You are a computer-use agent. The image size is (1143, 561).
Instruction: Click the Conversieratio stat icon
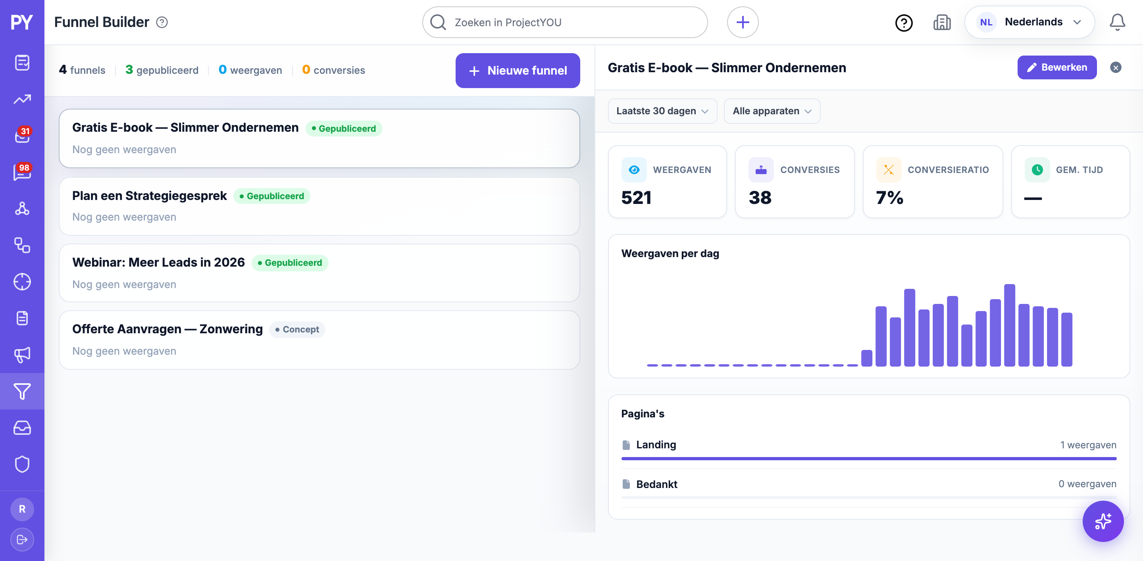coord(888,170)
